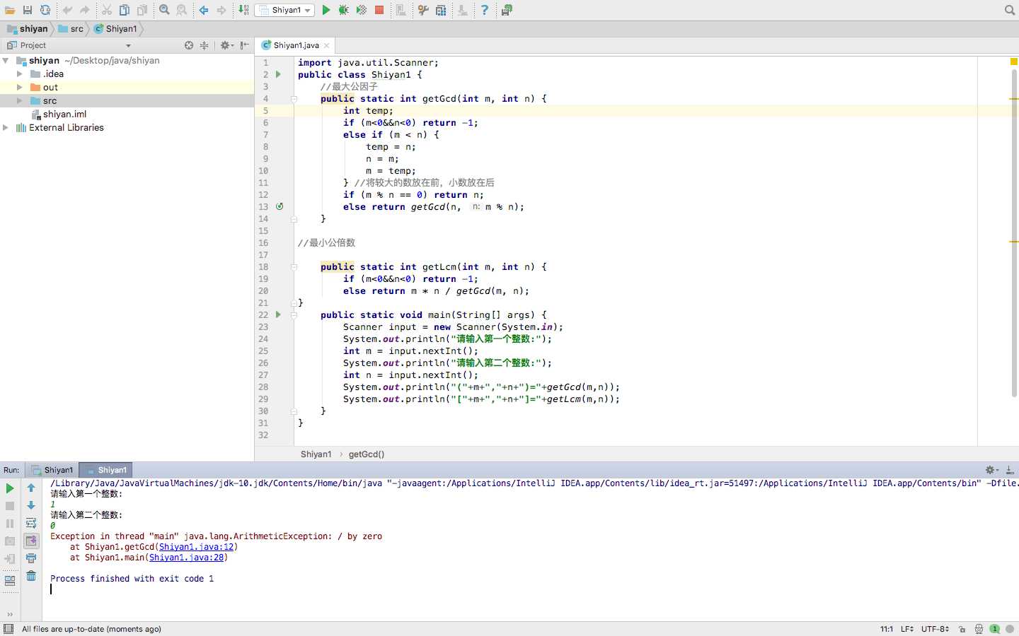Open the Project panel gear settings dropdown
This screenshot has height=636, width=1019.
pyautogui.click(x=226, y=45)
